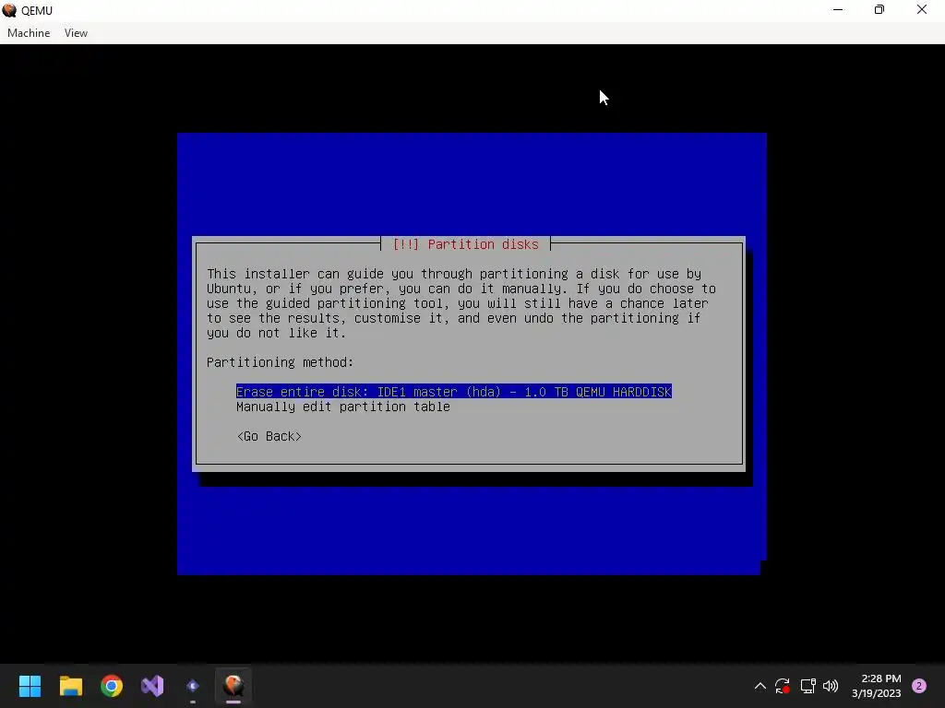The width and height of the screenshot is (945, 708).
Task: Select Erase entire disk IDE1 master option
Action: [454, 392]
